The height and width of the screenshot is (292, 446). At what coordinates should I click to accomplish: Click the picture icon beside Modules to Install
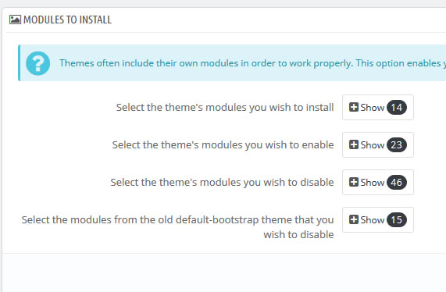(x=15, y=20)
